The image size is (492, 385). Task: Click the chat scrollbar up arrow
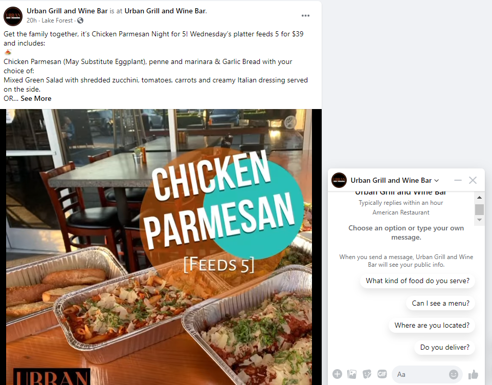point(479,197)
